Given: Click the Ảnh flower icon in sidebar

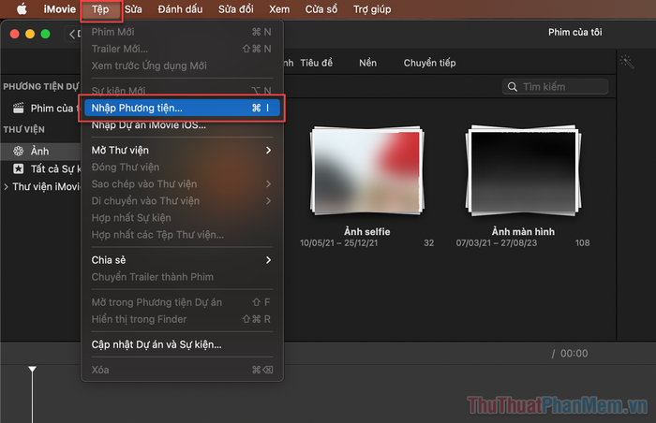Looking at the screenshot, I should 19,152.
